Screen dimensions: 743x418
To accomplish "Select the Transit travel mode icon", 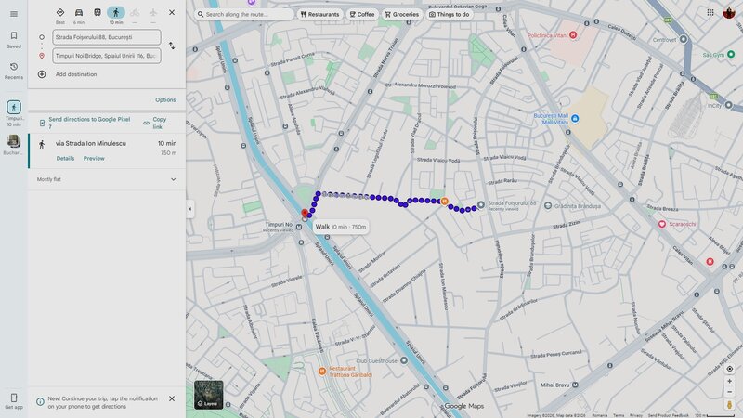I will 98,13.
